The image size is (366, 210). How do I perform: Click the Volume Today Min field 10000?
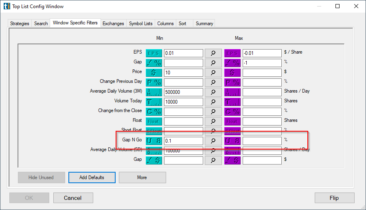184,102
